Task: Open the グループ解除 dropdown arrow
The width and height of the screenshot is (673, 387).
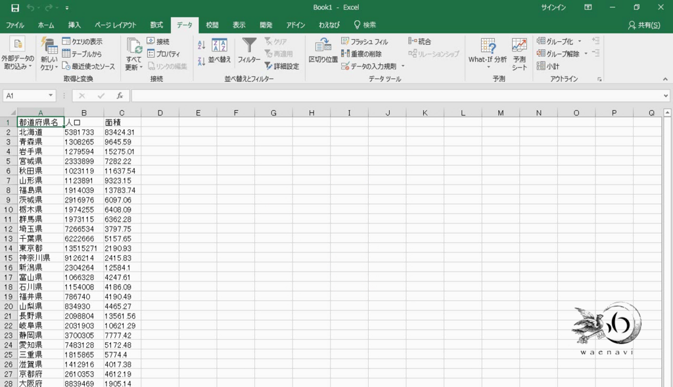Action: tap(586, 54)
